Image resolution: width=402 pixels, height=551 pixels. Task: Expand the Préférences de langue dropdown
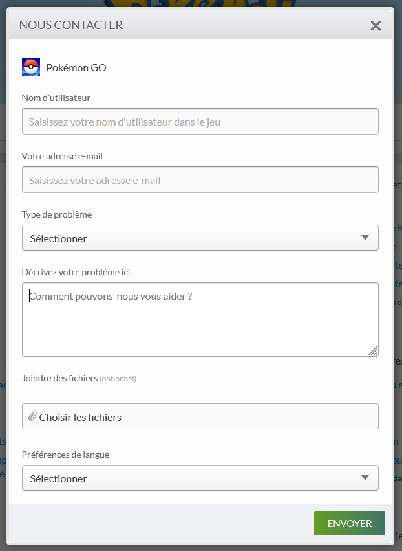(194, 478)
